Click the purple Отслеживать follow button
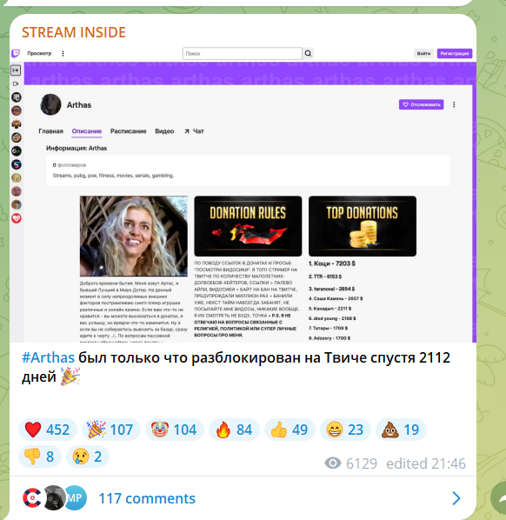 (x=421, y=104)
